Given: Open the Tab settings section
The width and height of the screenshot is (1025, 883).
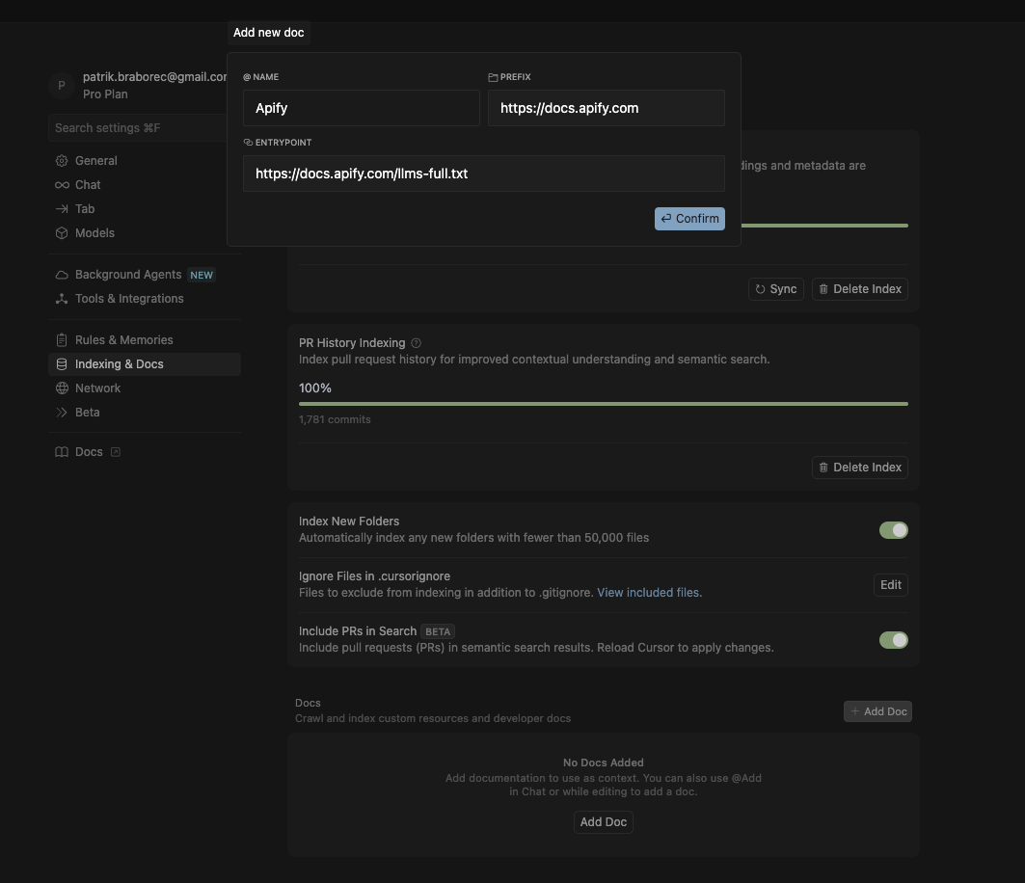Looking at the screenshot, I should pos(85,209).
